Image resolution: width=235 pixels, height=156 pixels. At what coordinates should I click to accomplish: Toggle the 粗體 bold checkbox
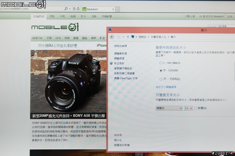coord(196,108)
